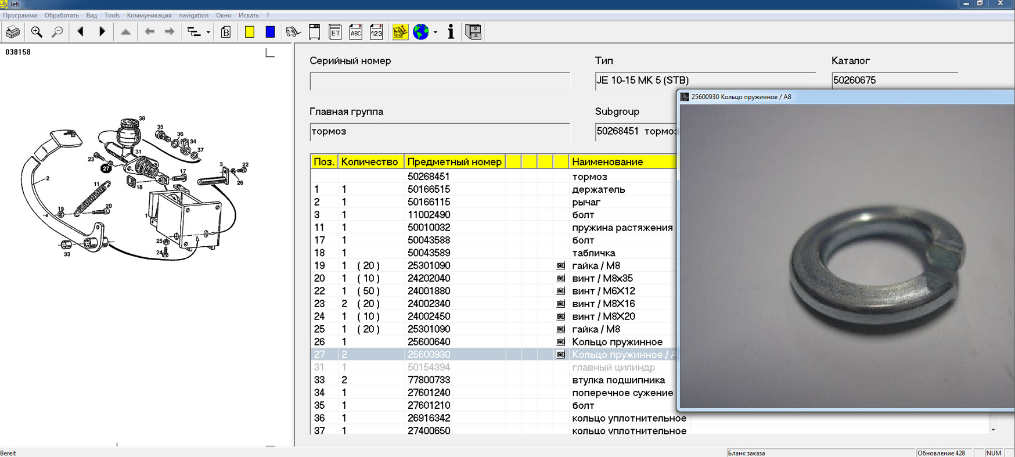
Task: Select the row with part number 50166515
Action: pyautogui.click(x=429, y=189)
